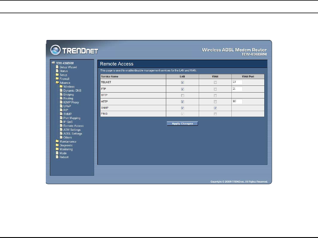Click the Others page icon

[x=61, y=137]
